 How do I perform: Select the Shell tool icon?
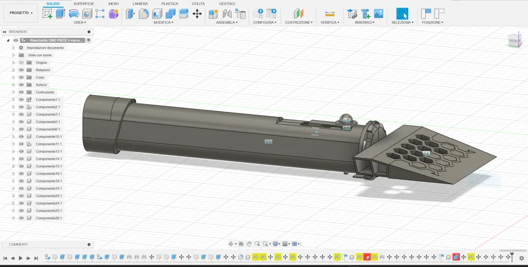coord(157,14)
